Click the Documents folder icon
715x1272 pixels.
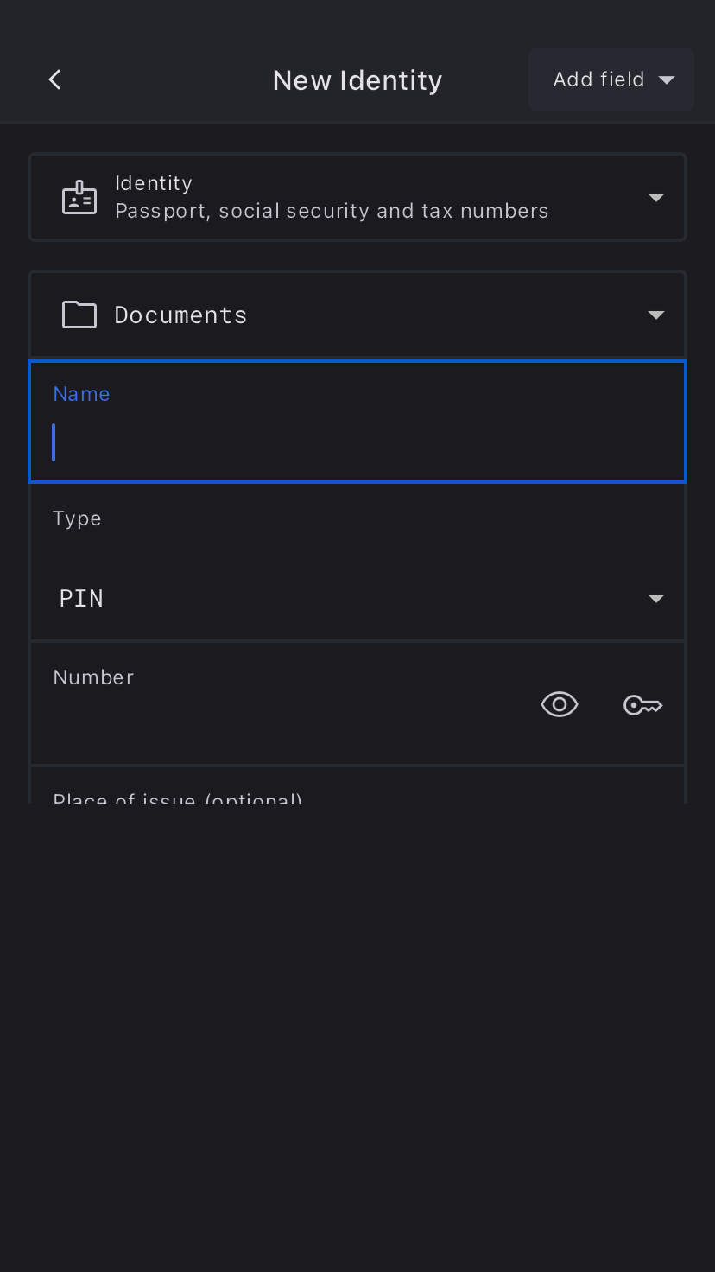(79, 315)
